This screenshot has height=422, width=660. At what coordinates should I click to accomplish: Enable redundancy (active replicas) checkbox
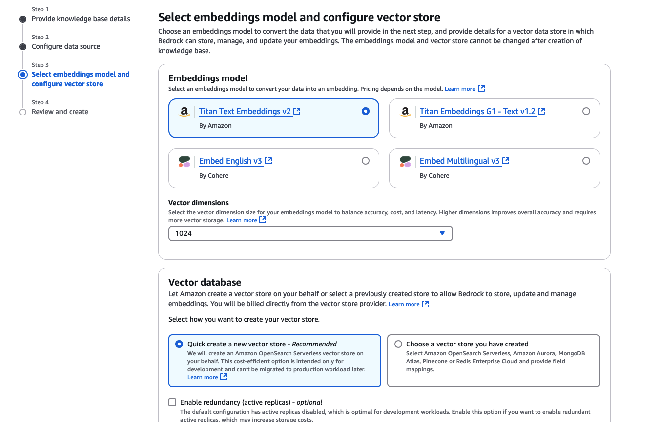pyautogui.click(x=172, y=402)
